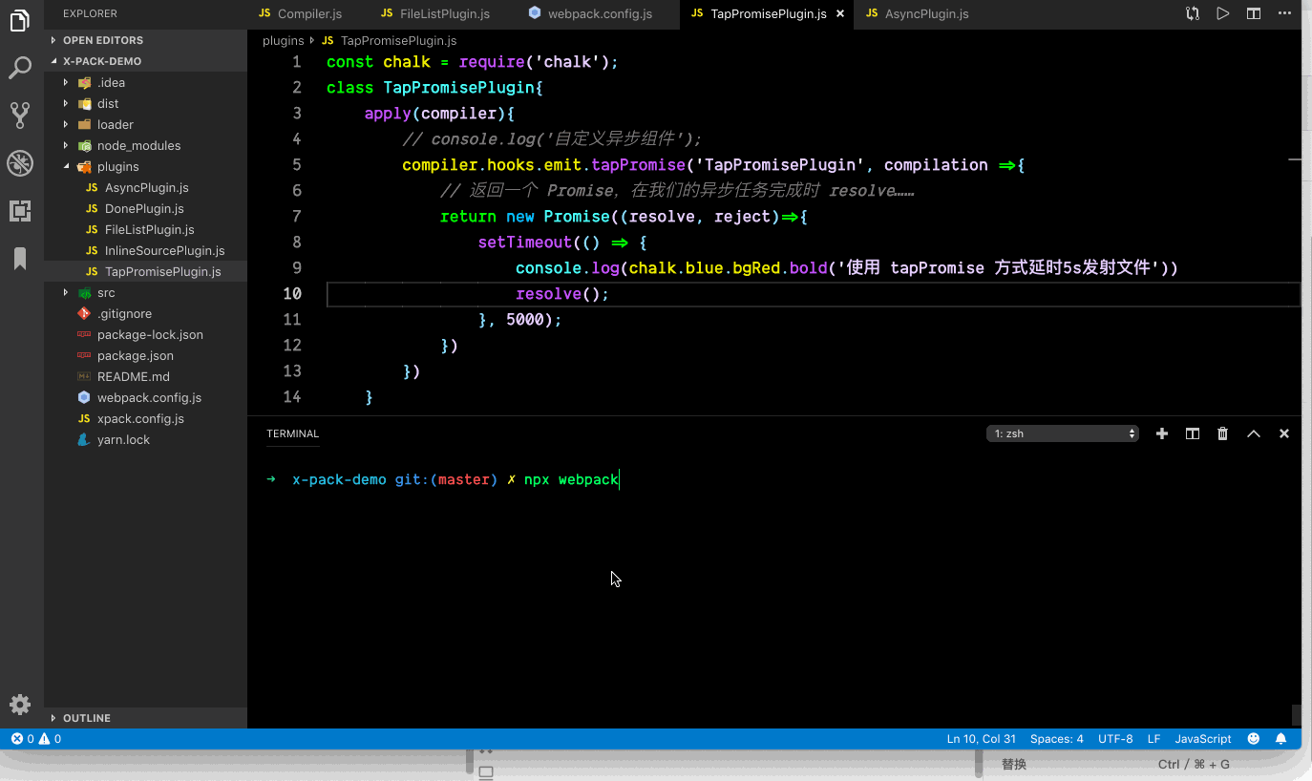Screen dimensions: 1312x781
Task: Change file encoding UTF-8
Action: [x=1115, y=739]
